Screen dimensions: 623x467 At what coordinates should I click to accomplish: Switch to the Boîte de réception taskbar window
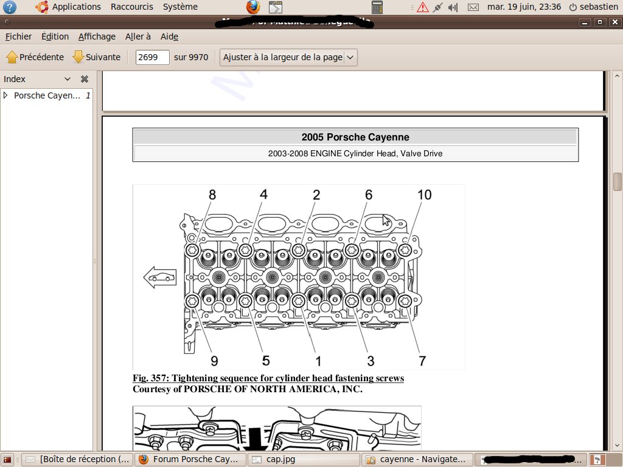click(x=77, y=460)
